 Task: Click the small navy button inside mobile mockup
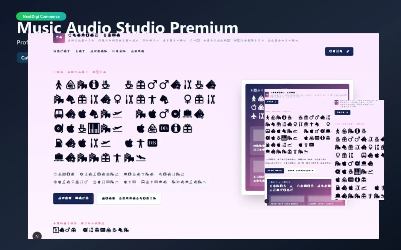click(x=342, y=113)
